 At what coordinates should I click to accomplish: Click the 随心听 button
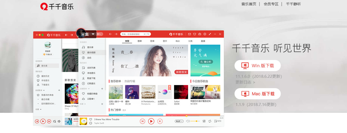205,62
